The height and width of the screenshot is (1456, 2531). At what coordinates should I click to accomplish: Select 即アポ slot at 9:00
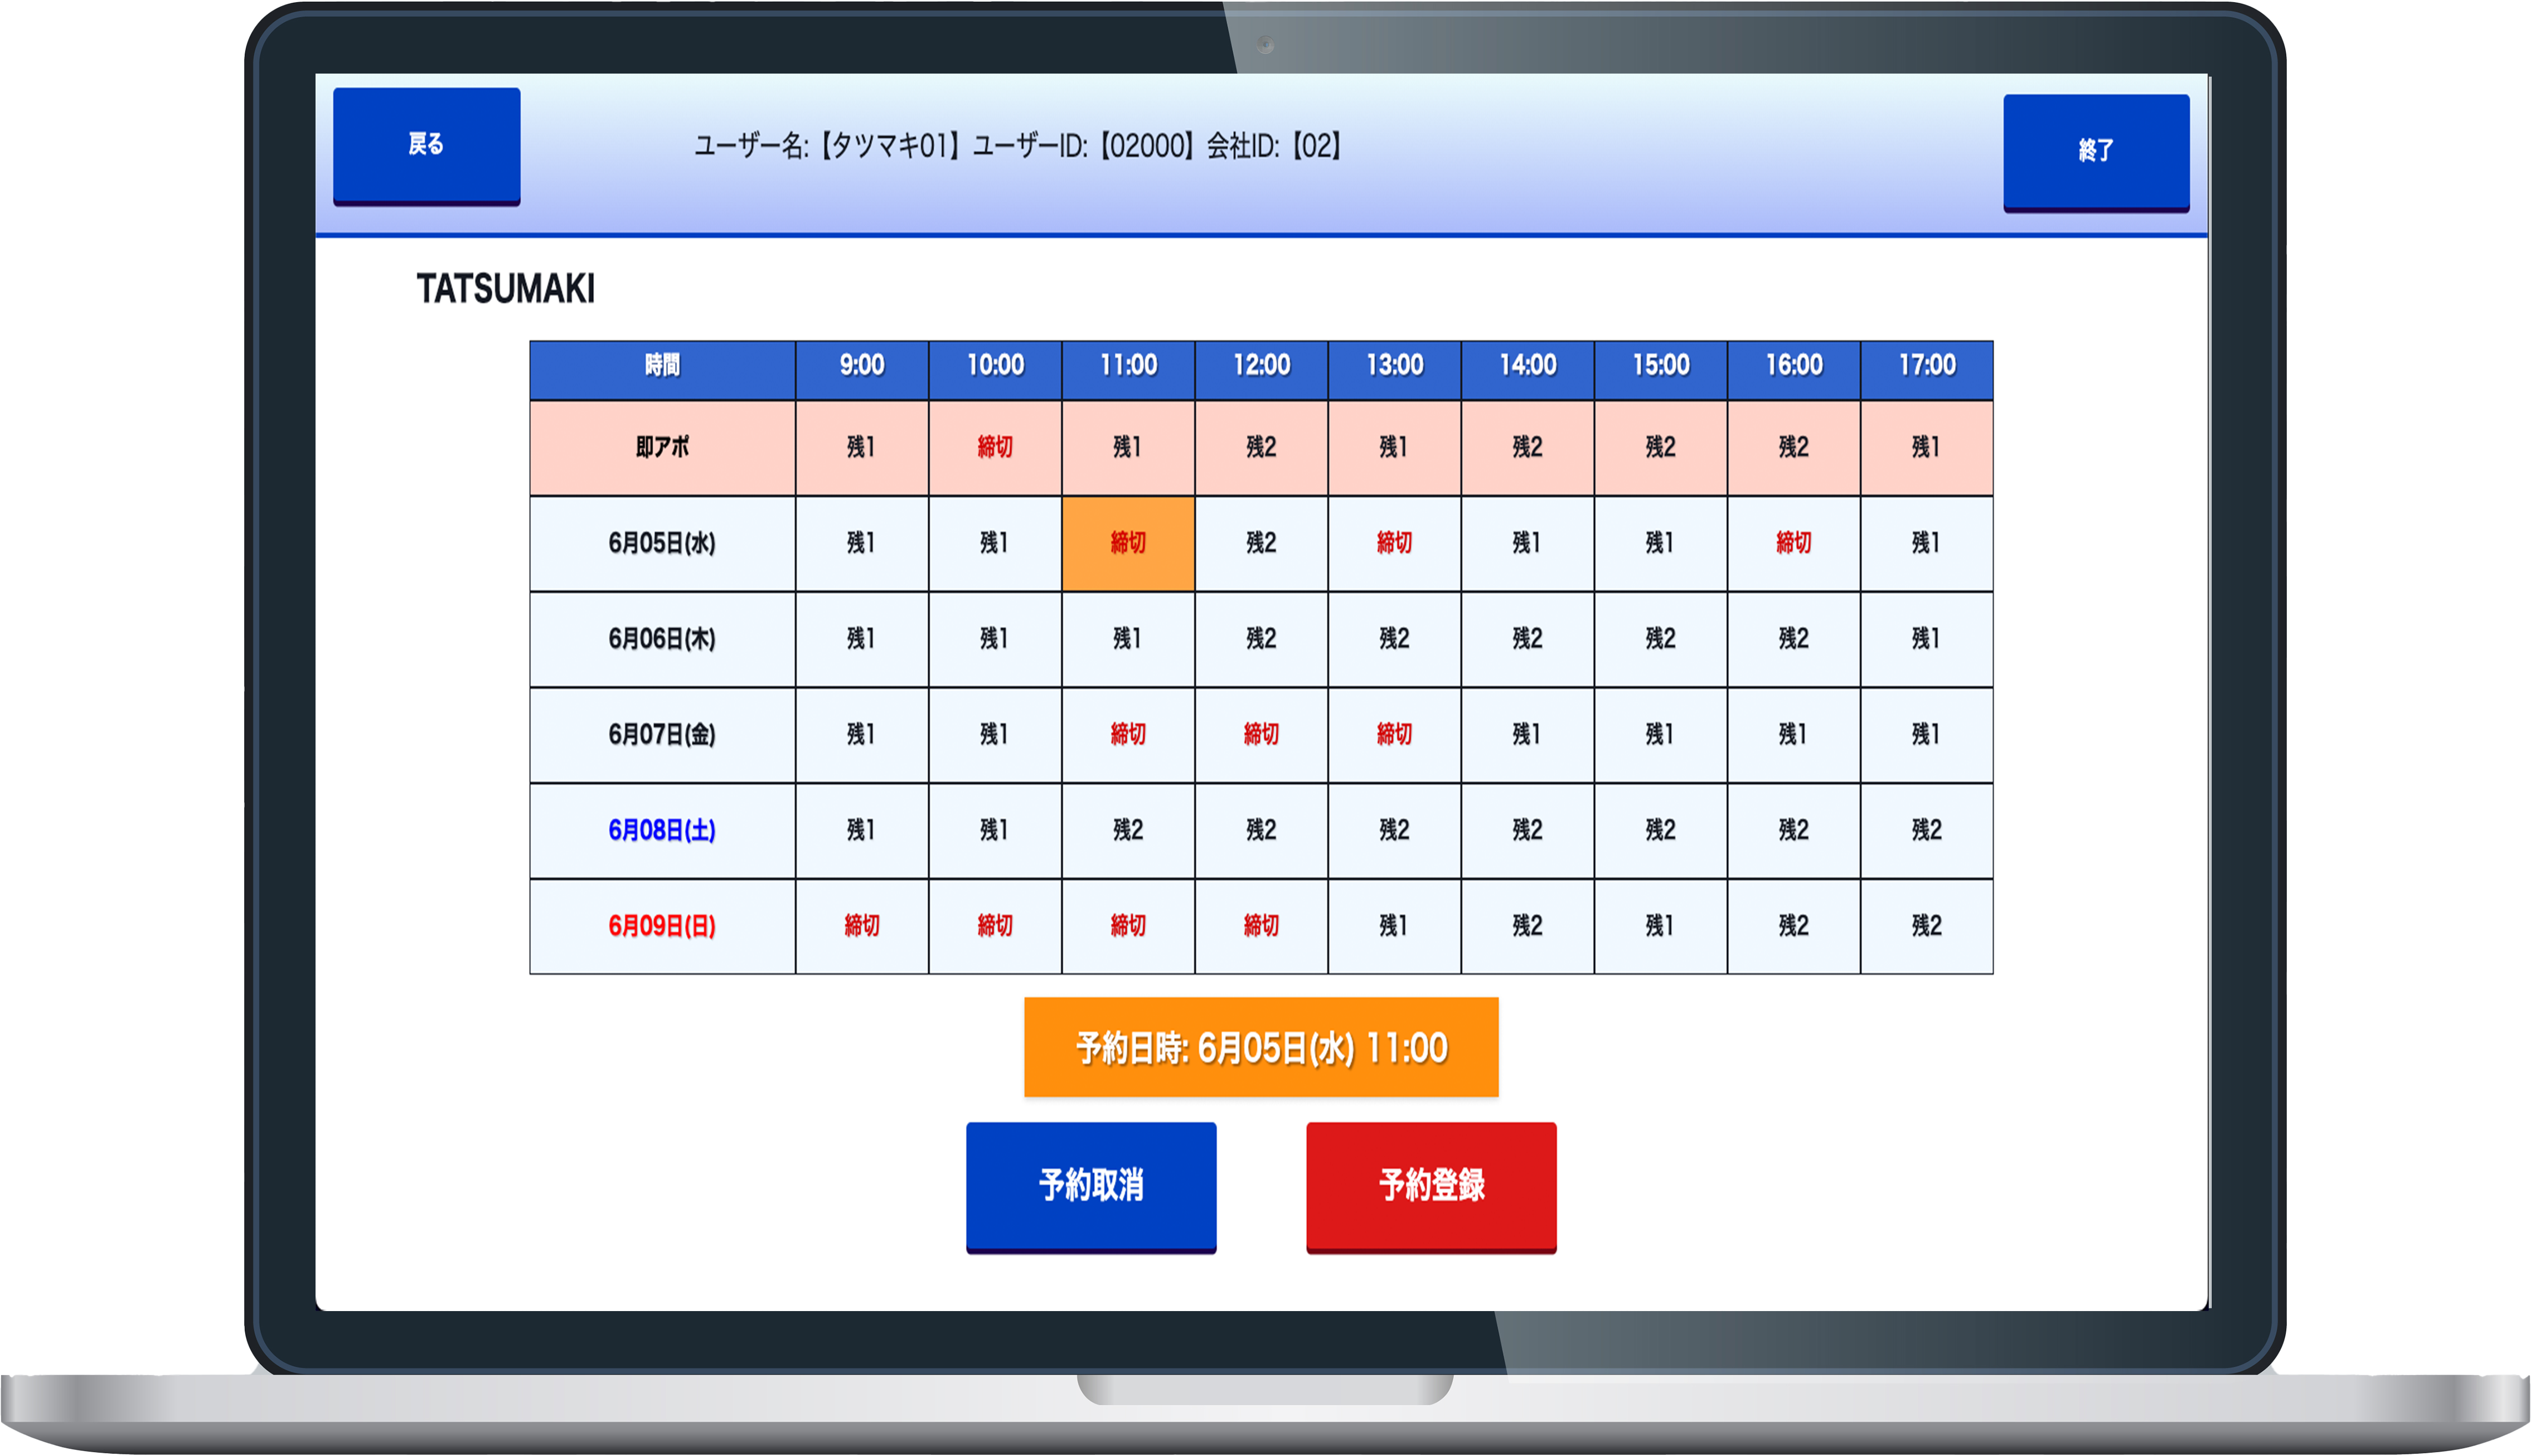point(861,447)
